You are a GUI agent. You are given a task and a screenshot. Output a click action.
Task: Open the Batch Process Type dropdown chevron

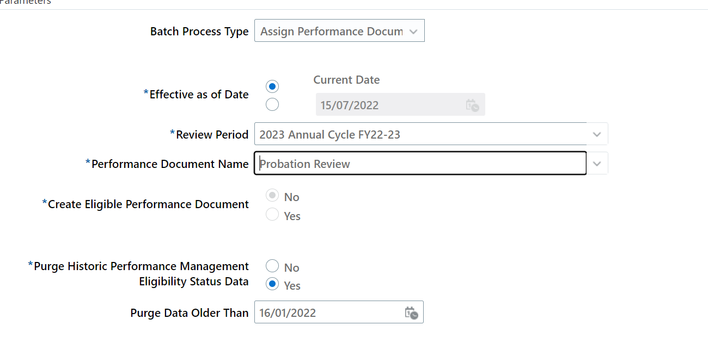(414, 30)
